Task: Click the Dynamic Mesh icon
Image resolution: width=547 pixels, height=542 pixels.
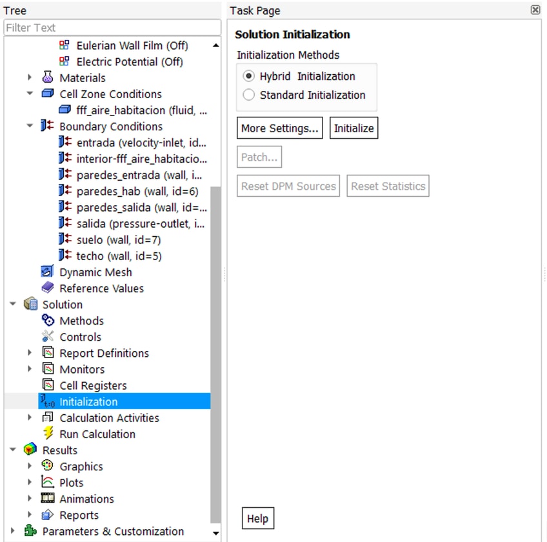Action: [48, 272]
